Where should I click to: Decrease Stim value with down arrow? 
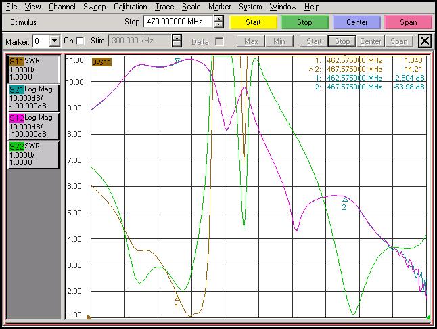click(177, 44)
